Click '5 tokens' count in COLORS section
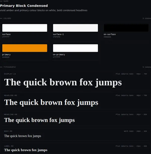 point(147,18)
